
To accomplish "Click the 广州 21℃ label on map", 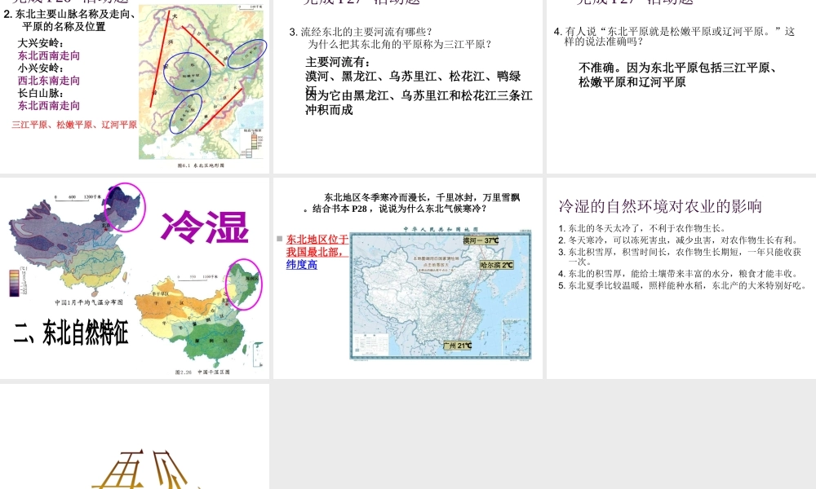I will click(x=458, y=346).
